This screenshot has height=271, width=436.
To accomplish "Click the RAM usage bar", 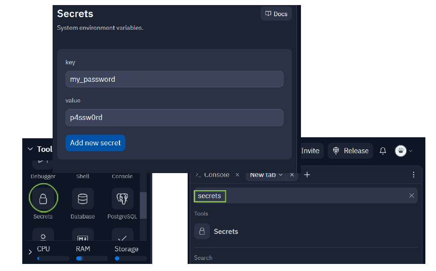I will tap(92, 258).
